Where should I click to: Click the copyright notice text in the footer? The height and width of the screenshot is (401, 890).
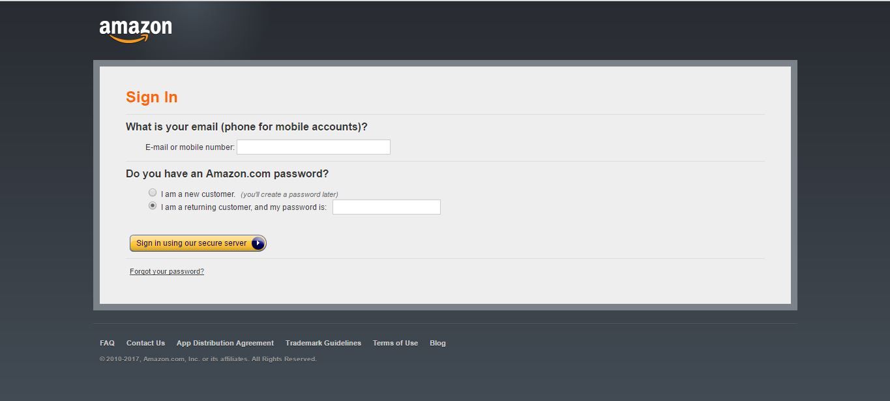[x=208, y=359]
